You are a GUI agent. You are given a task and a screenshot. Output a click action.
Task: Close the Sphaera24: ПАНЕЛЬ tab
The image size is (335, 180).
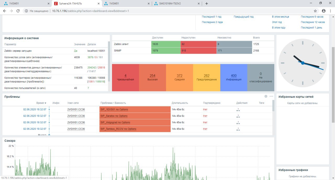(x=98, y=4)
